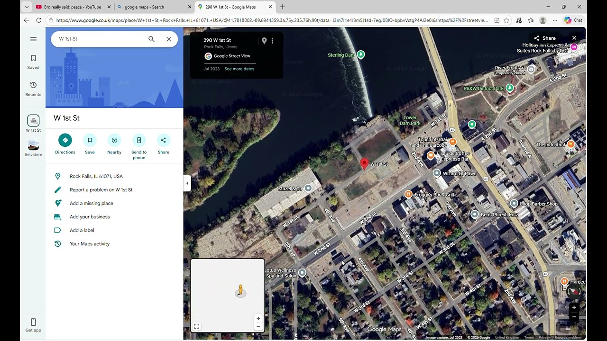Click the browser address bar URL
The width and height of the screenshot is (607, 341).
click(x=272, y=20)
